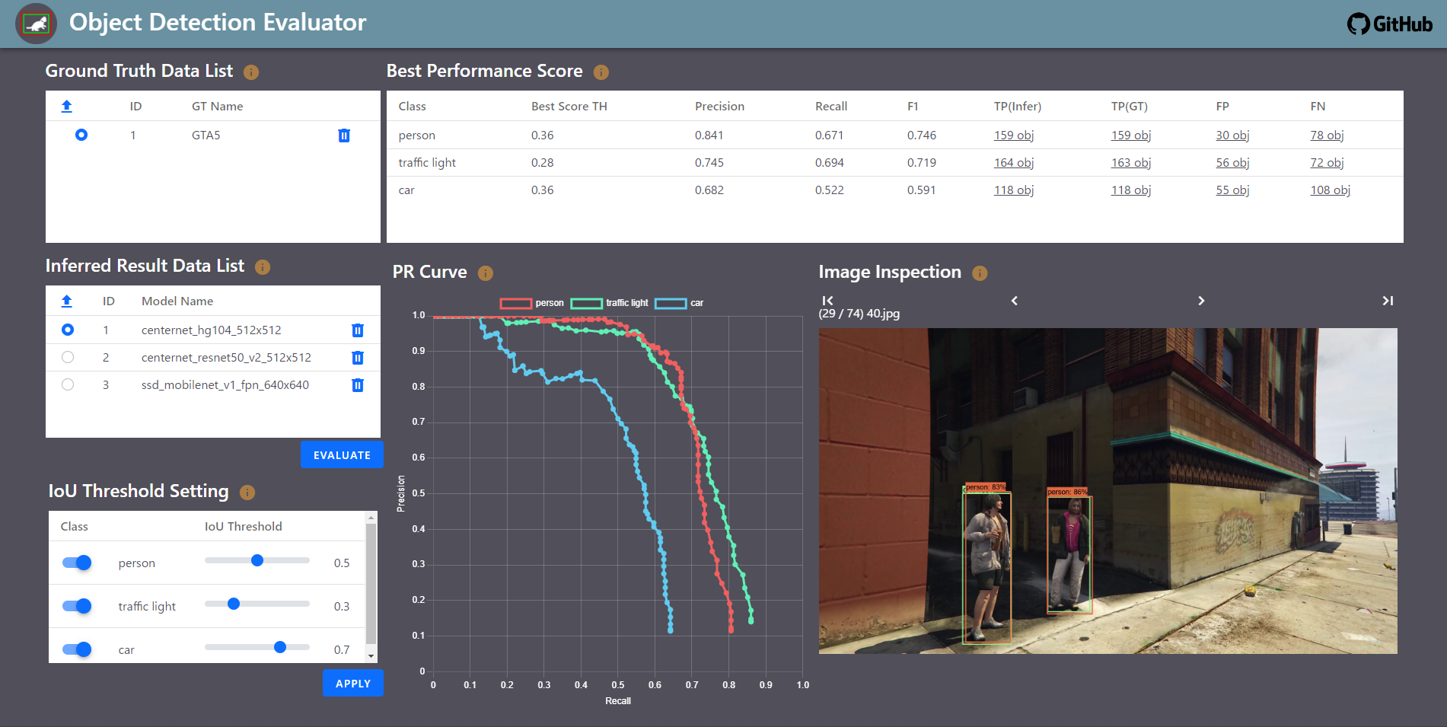The image size is (1447, 727).
Task: Delete centernet_hg104_512x512 model entry
Action: 358,330
